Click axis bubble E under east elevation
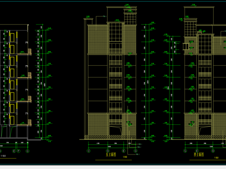Screen dimensions: 226x169 tap(124, 151)
